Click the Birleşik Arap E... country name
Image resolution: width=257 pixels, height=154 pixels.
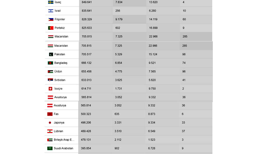64,140
